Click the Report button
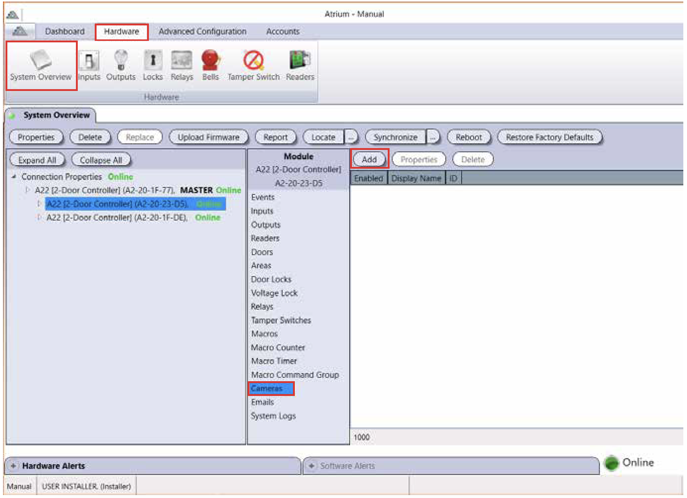This screenshot has height=498, width=687. 275,137
